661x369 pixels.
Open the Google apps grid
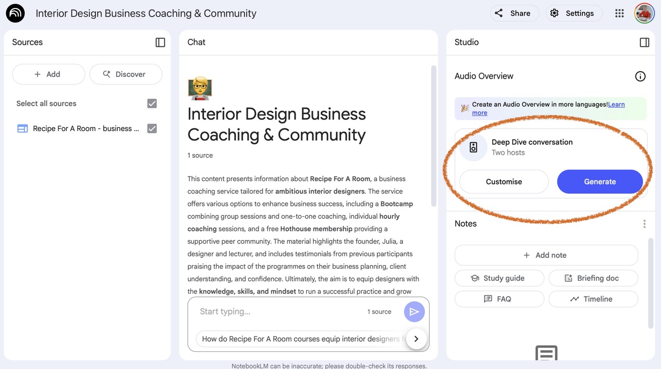coord(620,13)
